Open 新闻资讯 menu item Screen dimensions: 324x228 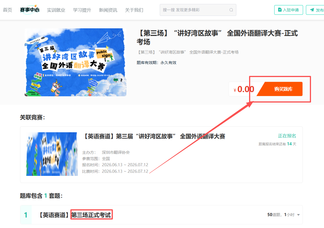[108, 10]
